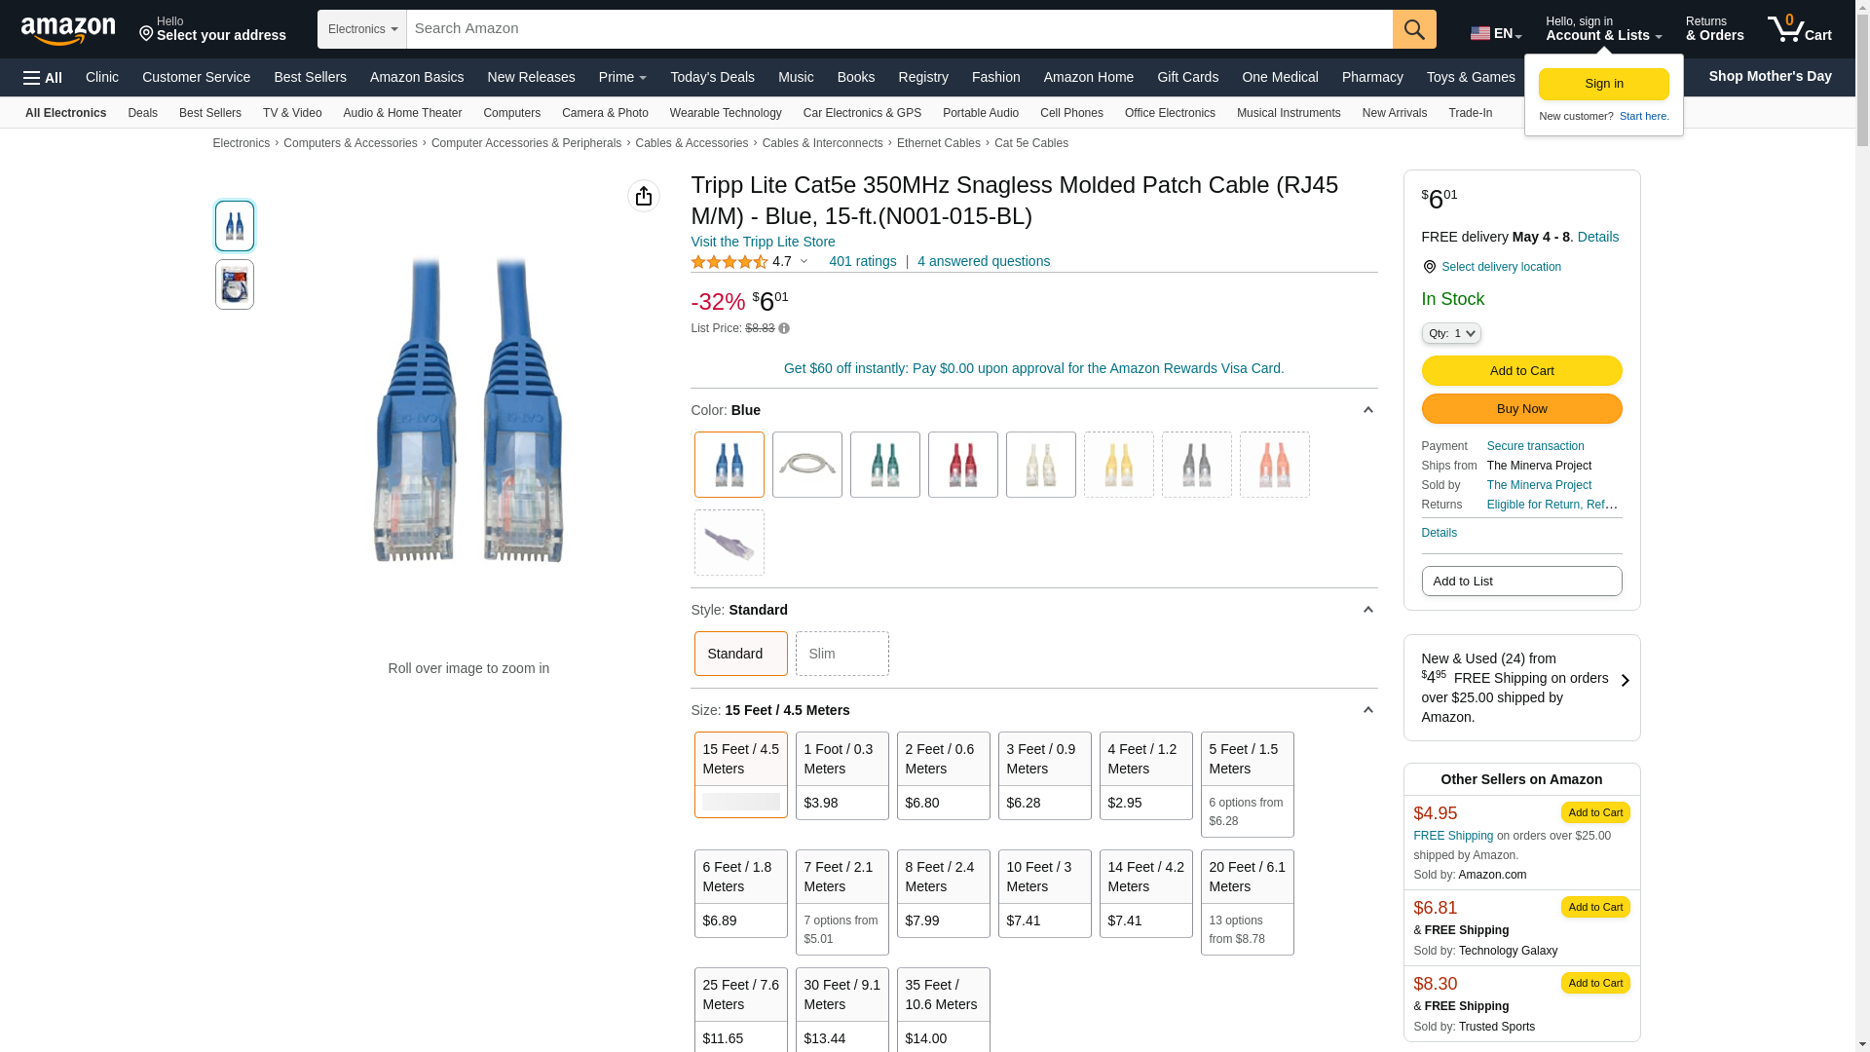Go to the Amazon home logo
This screenshot has height=1052, width=1870.
68,30
